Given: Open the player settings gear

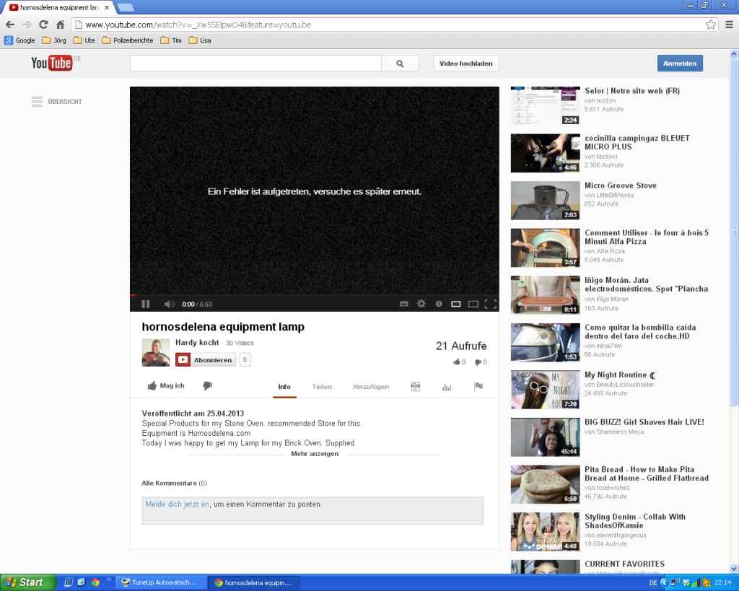Looking at the screenshot, I should click(x=421, y=304).
